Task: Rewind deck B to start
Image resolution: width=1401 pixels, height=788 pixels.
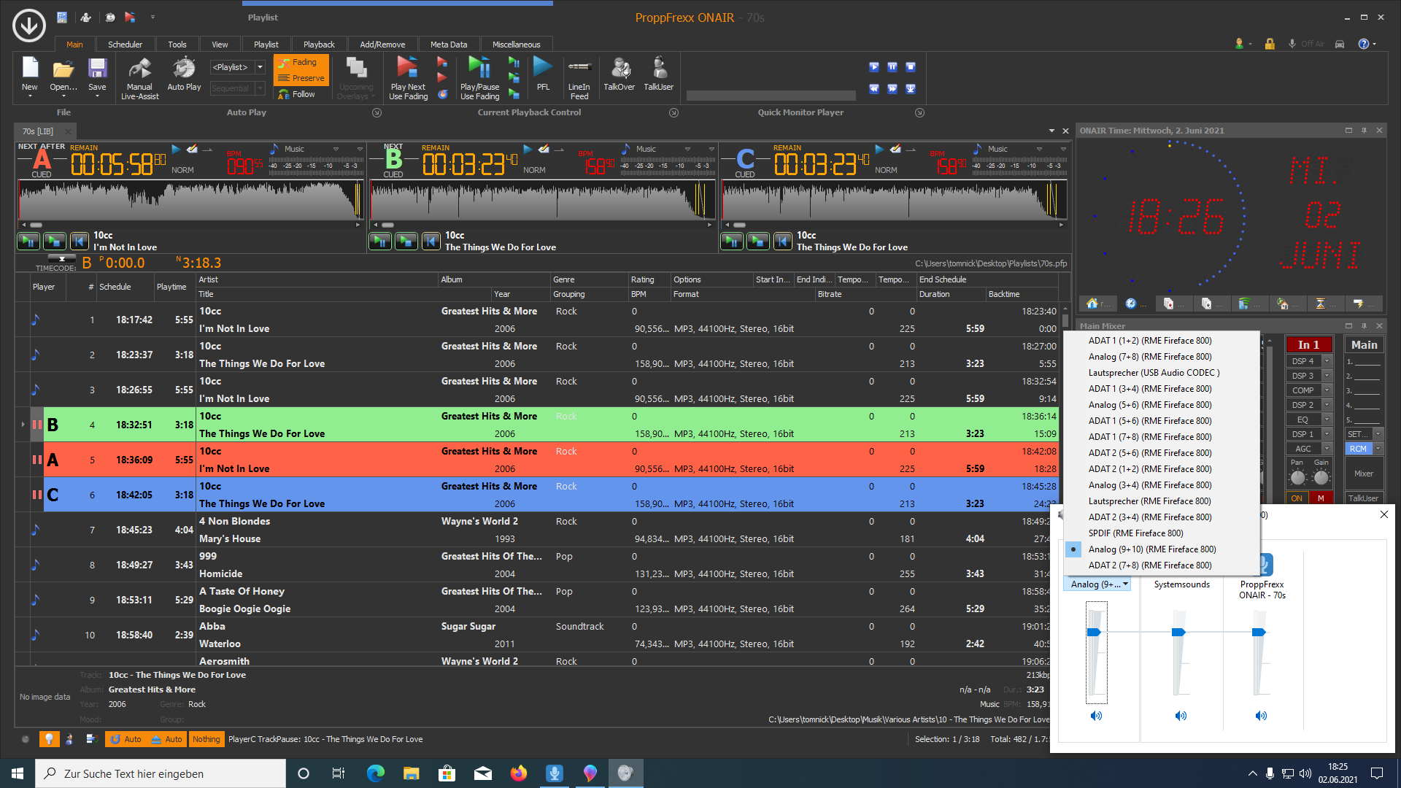Action: (x=431, y=241)
